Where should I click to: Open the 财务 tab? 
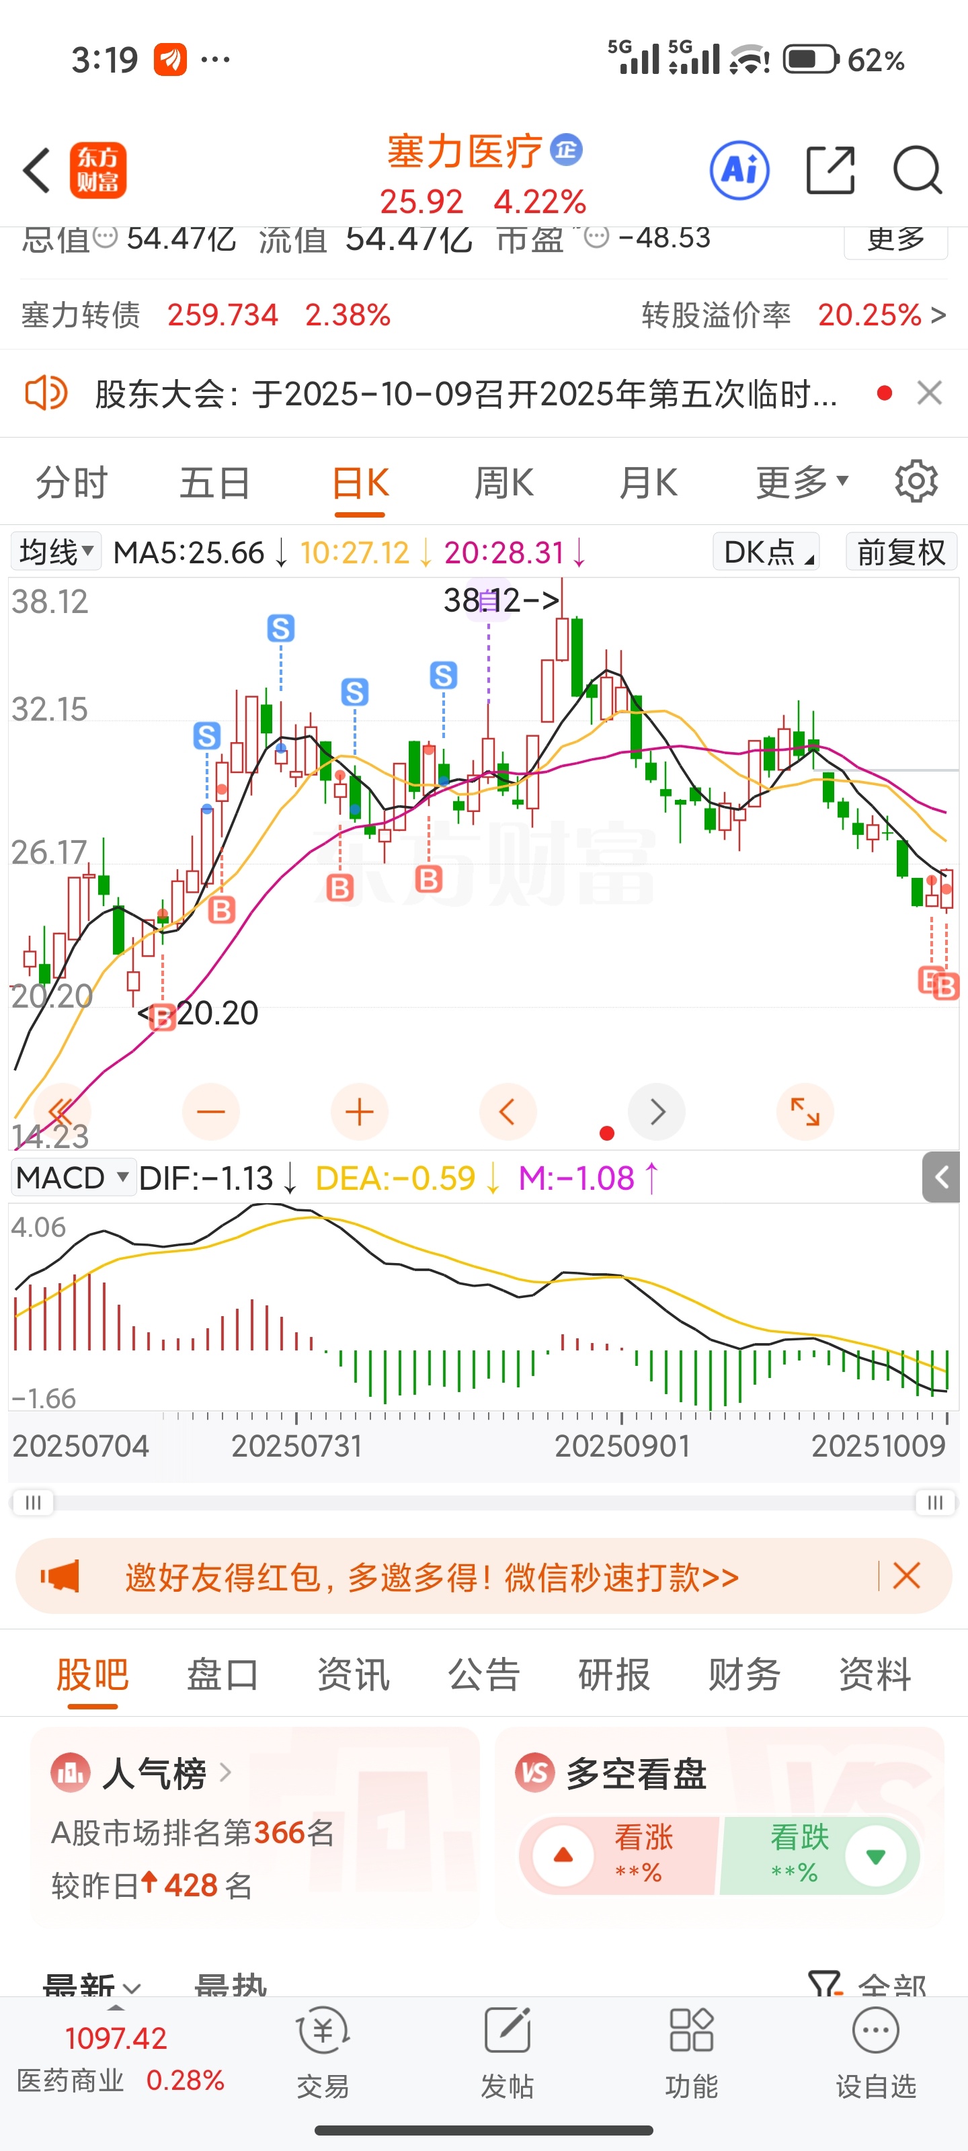click(x=744, y=1674)
